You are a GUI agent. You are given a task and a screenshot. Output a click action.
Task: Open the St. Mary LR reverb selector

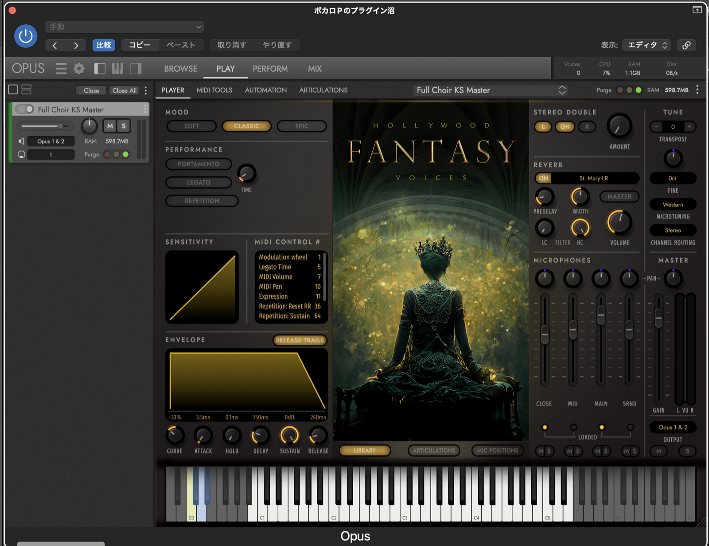(594, 178)
